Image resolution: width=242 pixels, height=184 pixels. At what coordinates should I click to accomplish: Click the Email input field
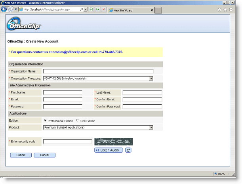tap(63, 100)
